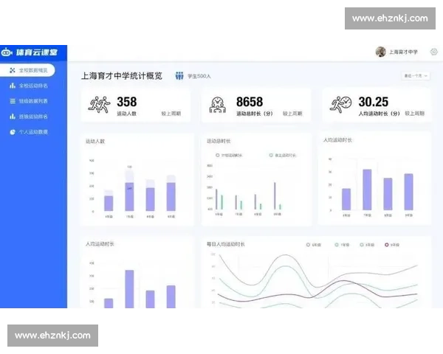The height and width of the screenshot is (354, 443).
Task: Open 班级数据列表 in the sidebar
Action: click(33, 101)
